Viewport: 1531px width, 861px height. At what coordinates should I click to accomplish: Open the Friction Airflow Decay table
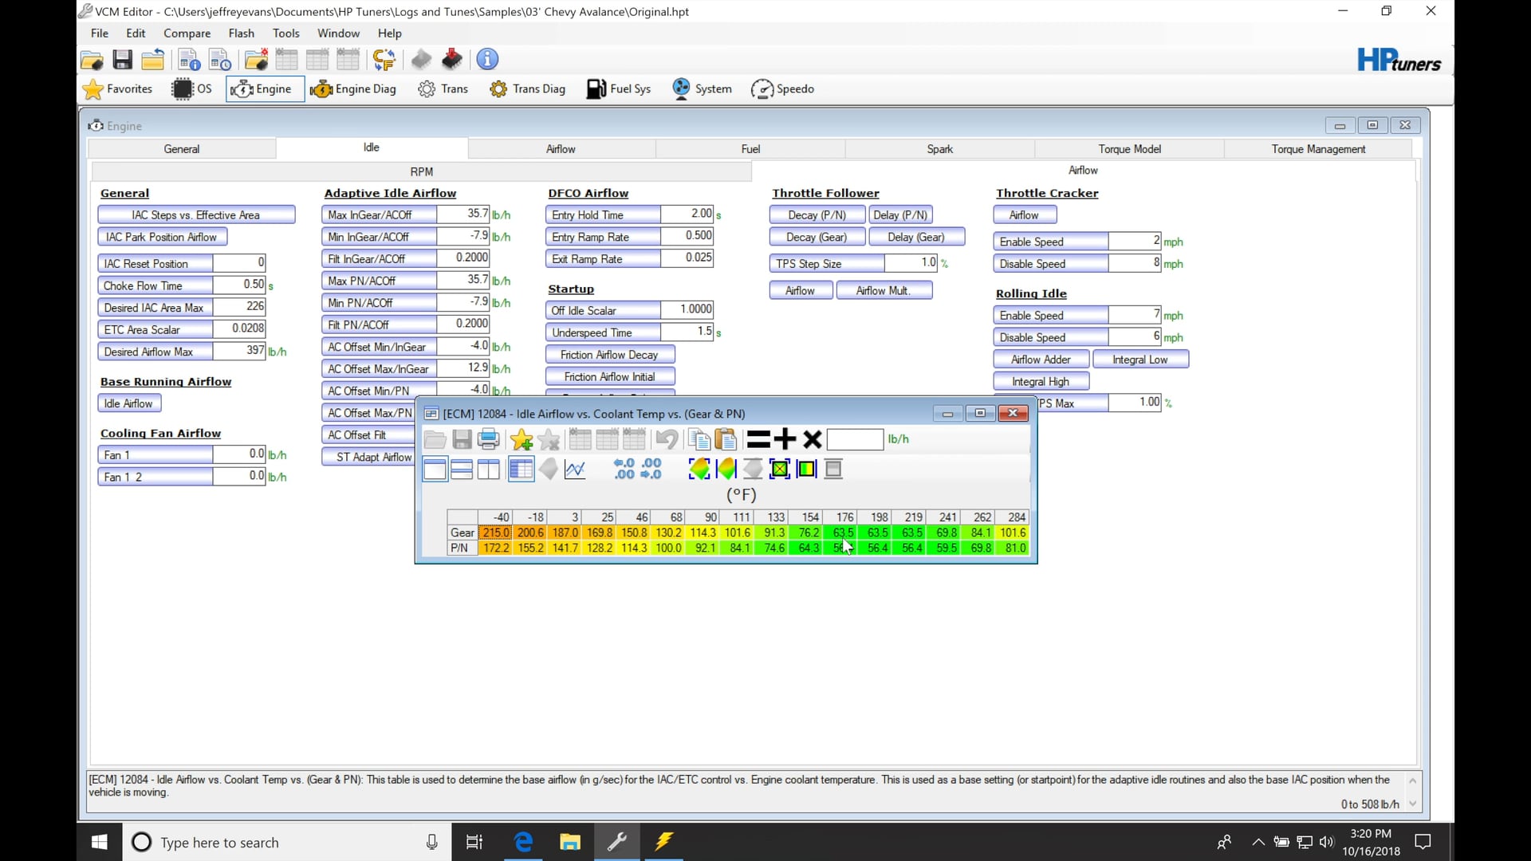610,354
